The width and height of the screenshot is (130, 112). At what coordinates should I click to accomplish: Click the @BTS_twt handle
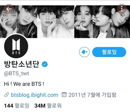click(17, 74)
